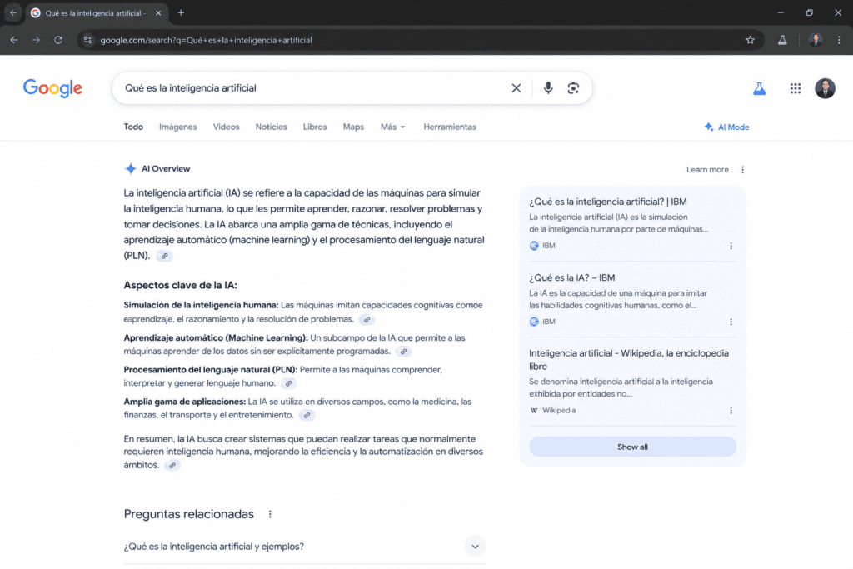Click link icon after 'el entretenimiento'

(x=307, y=415)
